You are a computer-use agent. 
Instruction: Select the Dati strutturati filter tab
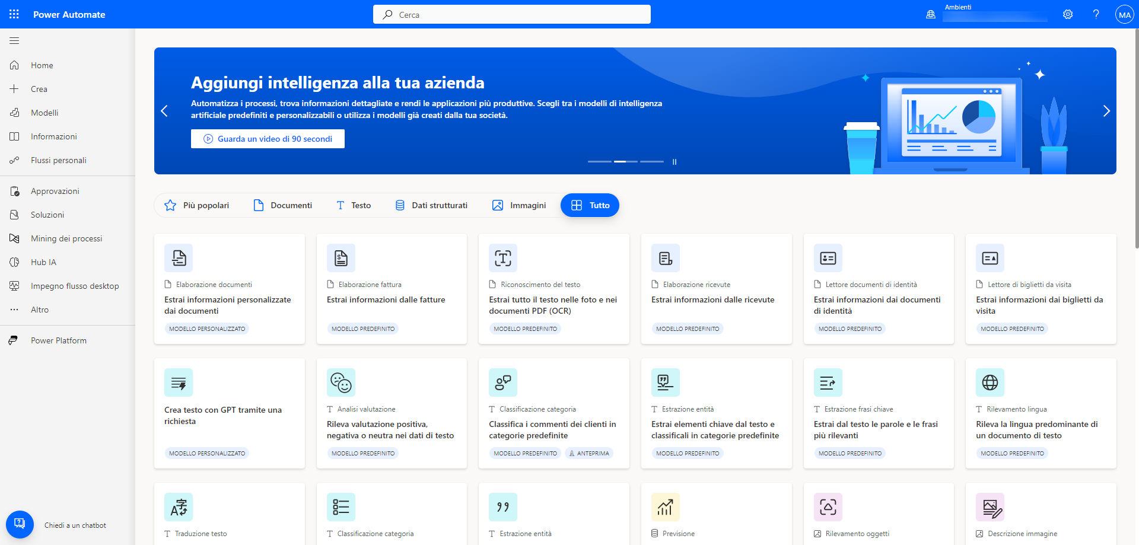431,205
